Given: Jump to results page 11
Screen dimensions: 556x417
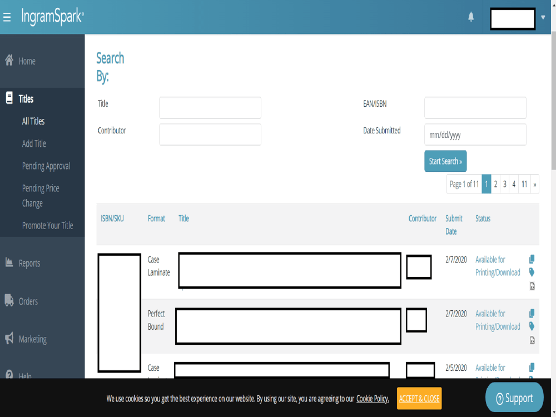Looking at the screenshot, I should [x=524, y=184].
